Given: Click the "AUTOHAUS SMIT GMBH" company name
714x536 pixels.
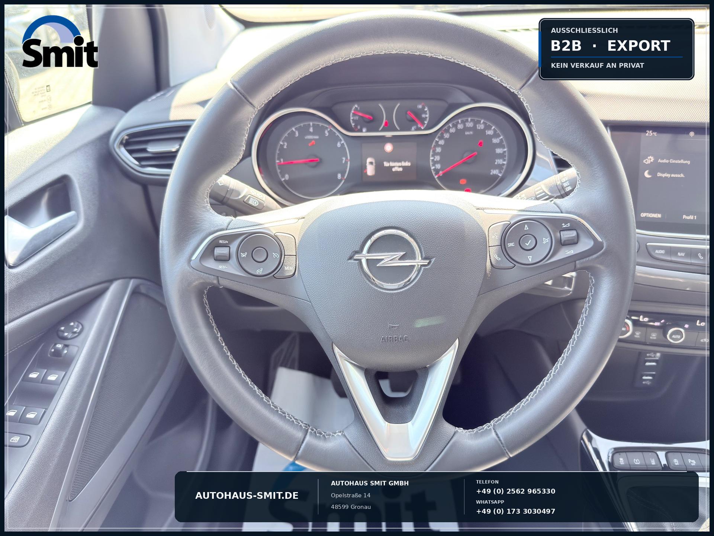Looking at the screenshot, I should click(x=370, y=483).
